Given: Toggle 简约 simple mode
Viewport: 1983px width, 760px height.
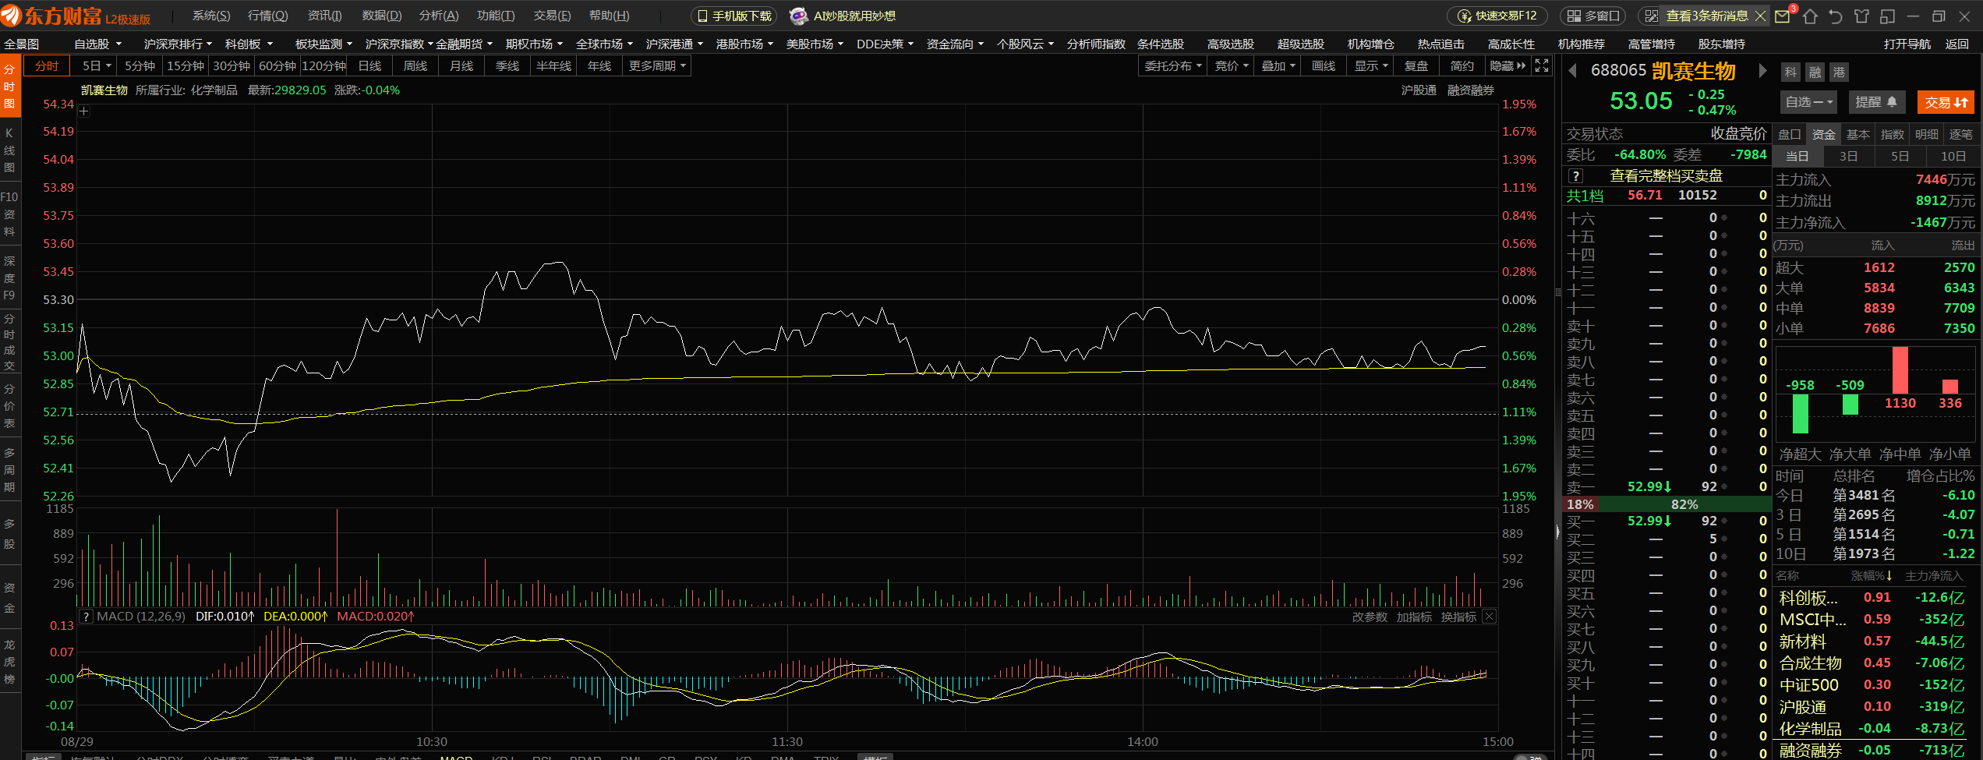Looking at the screenshot, I should point(1462,66).
